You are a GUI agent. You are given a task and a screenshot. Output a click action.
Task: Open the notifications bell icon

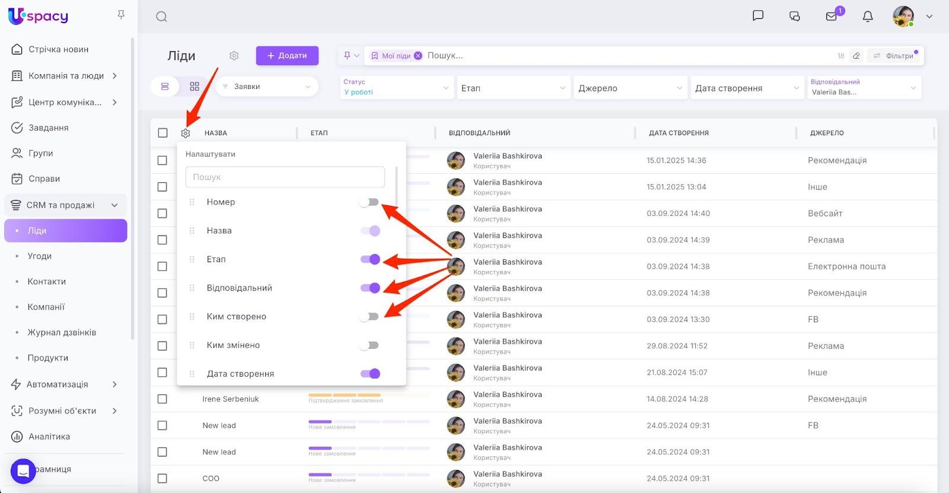point(867,17)
